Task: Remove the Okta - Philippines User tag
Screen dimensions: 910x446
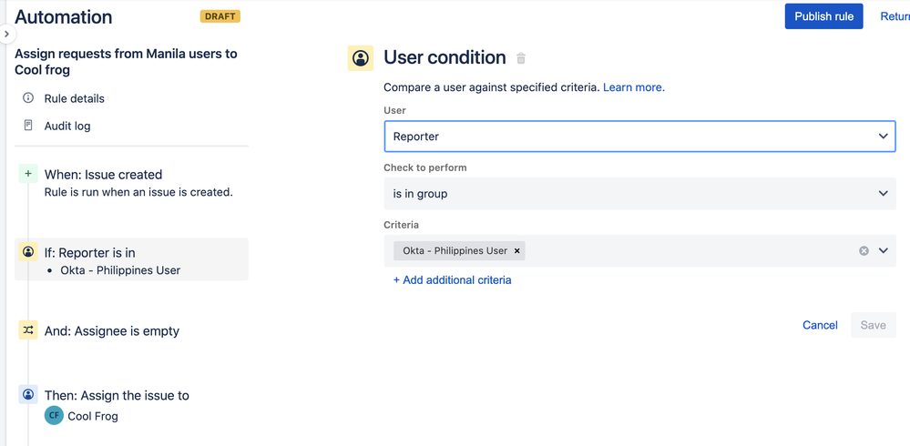Action: (517, 250)
